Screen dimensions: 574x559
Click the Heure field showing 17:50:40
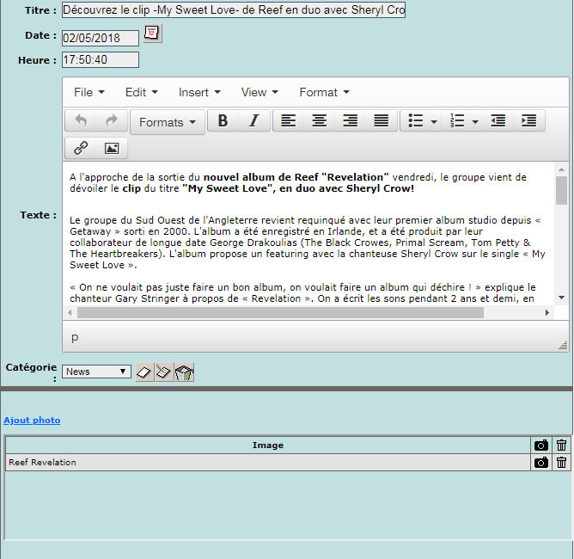pyautogui.click(x=101, y=59)
